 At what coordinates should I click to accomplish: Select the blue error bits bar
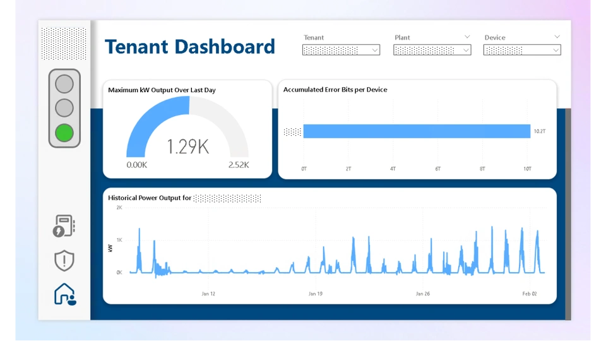(417, 131)
